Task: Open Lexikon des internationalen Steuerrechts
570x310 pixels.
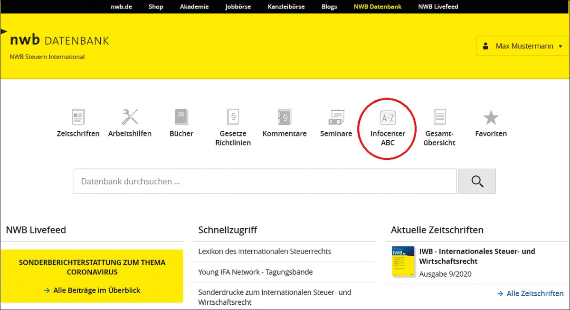Action: (265, 251)
